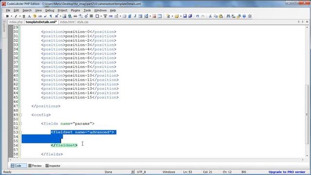Close the current document tab
Viewport: 311px width, 175px height.
pyautogui.click(x=307, y=22)
